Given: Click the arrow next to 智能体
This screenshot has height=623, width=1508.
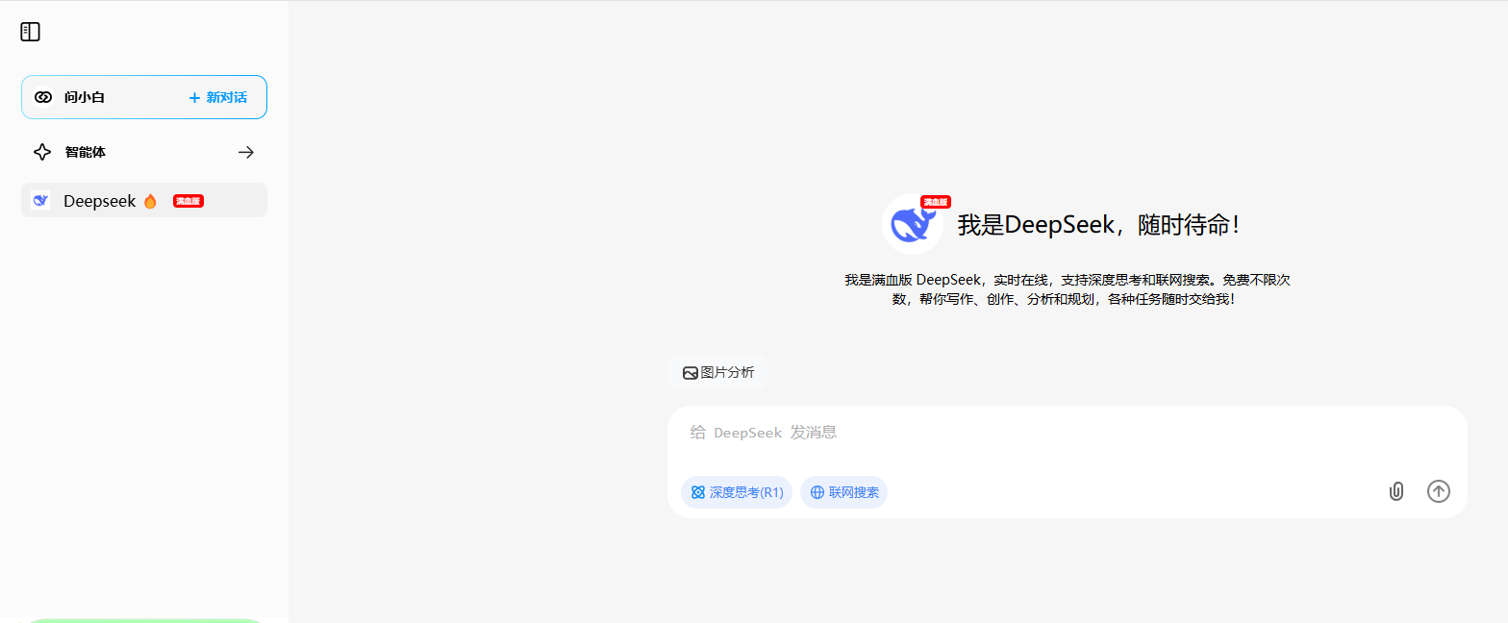Looking at the screenshot, I should tap(246, 152).
